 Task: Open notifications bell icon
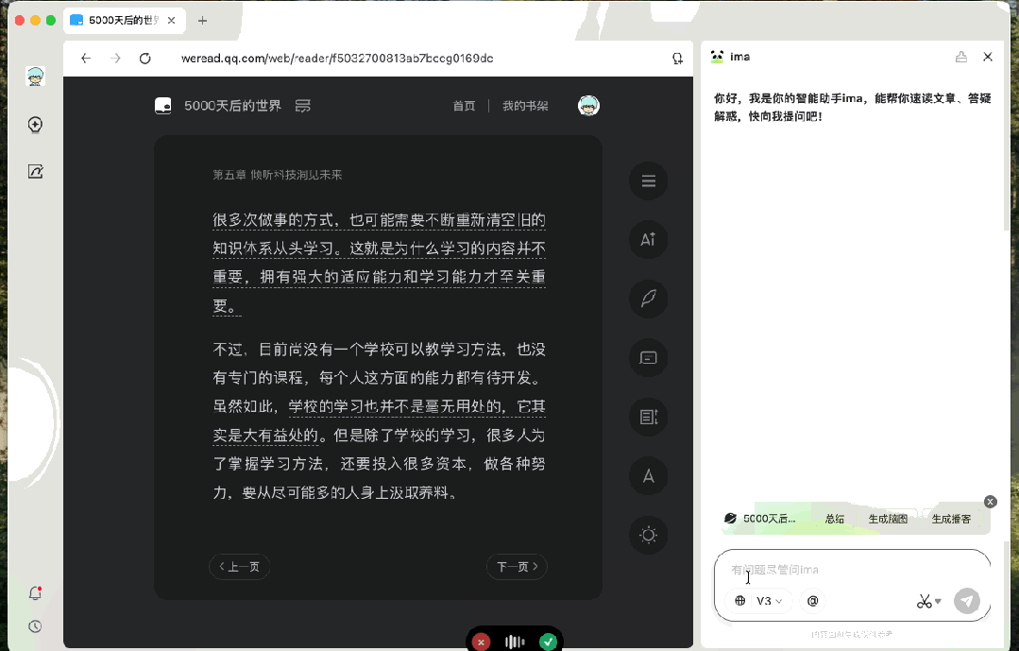[x=35, y=592]
